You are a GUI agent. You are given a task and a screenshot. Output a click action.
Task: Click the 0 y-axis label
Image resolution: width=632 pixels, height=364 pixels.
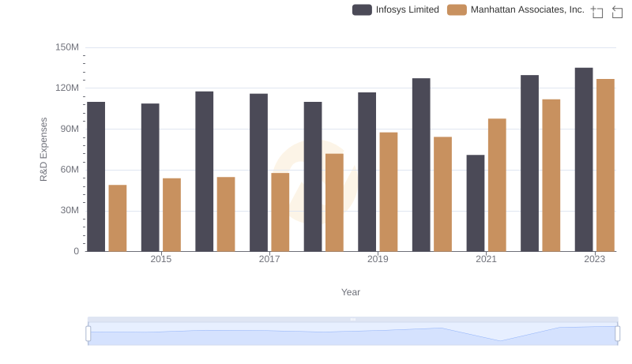tap(76, 252)
